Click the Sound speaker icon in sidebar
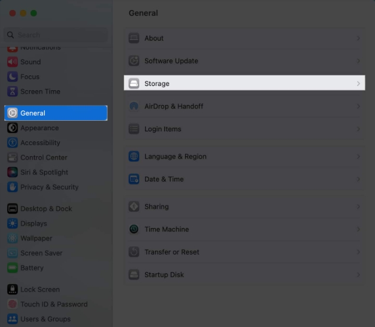Viewport: 375px width, 327px height. pyautogui.click(x=12, y=62)
